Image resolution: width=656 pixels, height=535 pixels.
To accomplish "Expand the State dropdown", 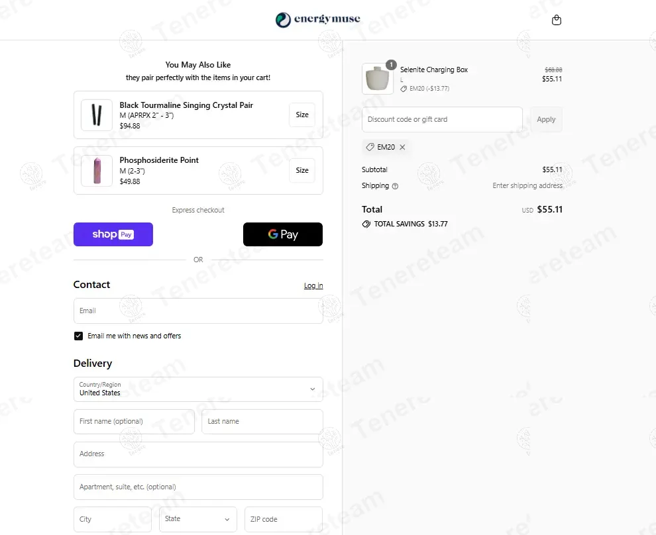I will [x=197, y=519].
